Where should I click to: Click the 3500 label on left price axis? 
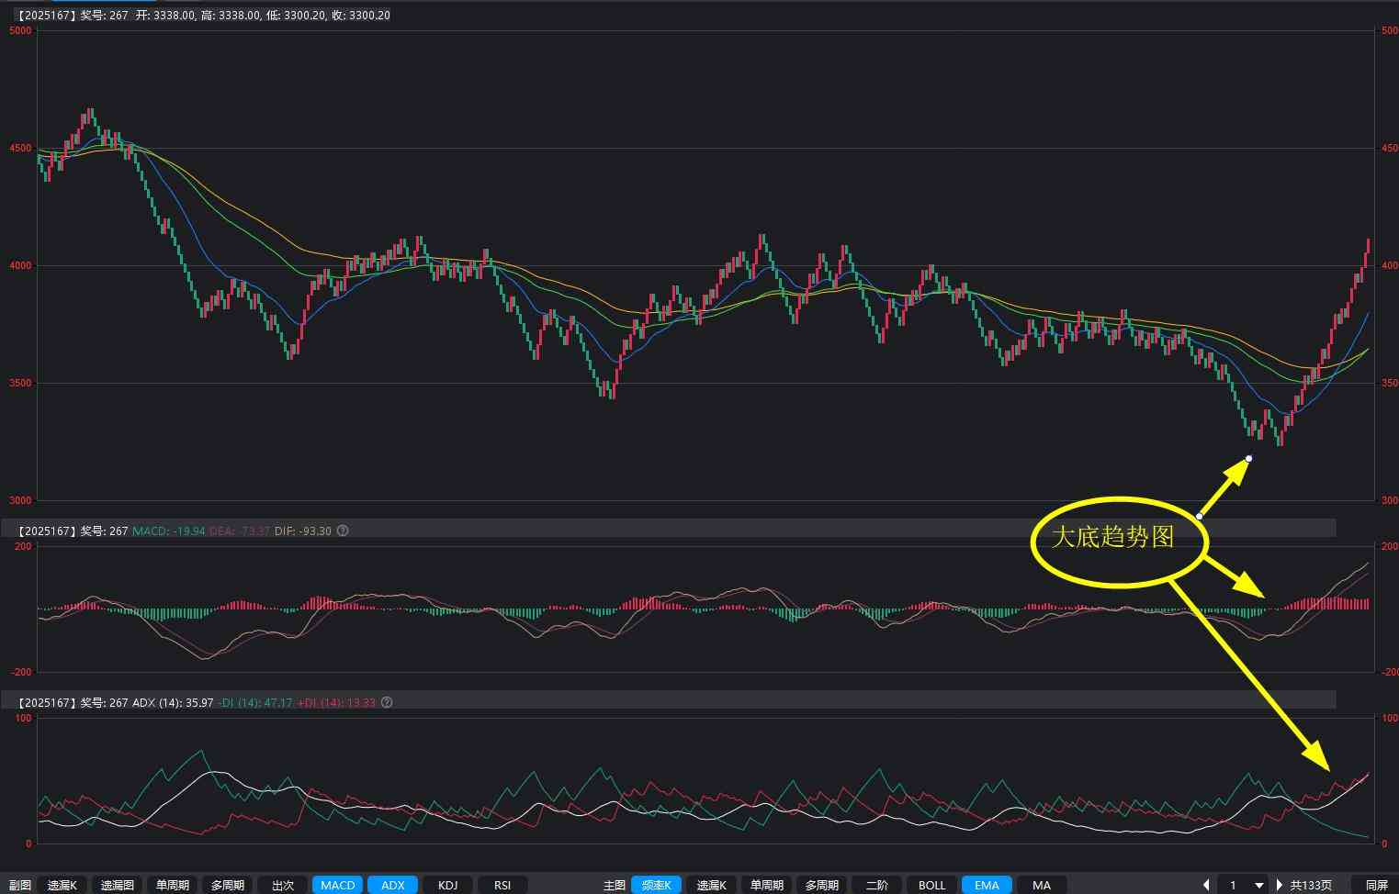coord(20,383)
